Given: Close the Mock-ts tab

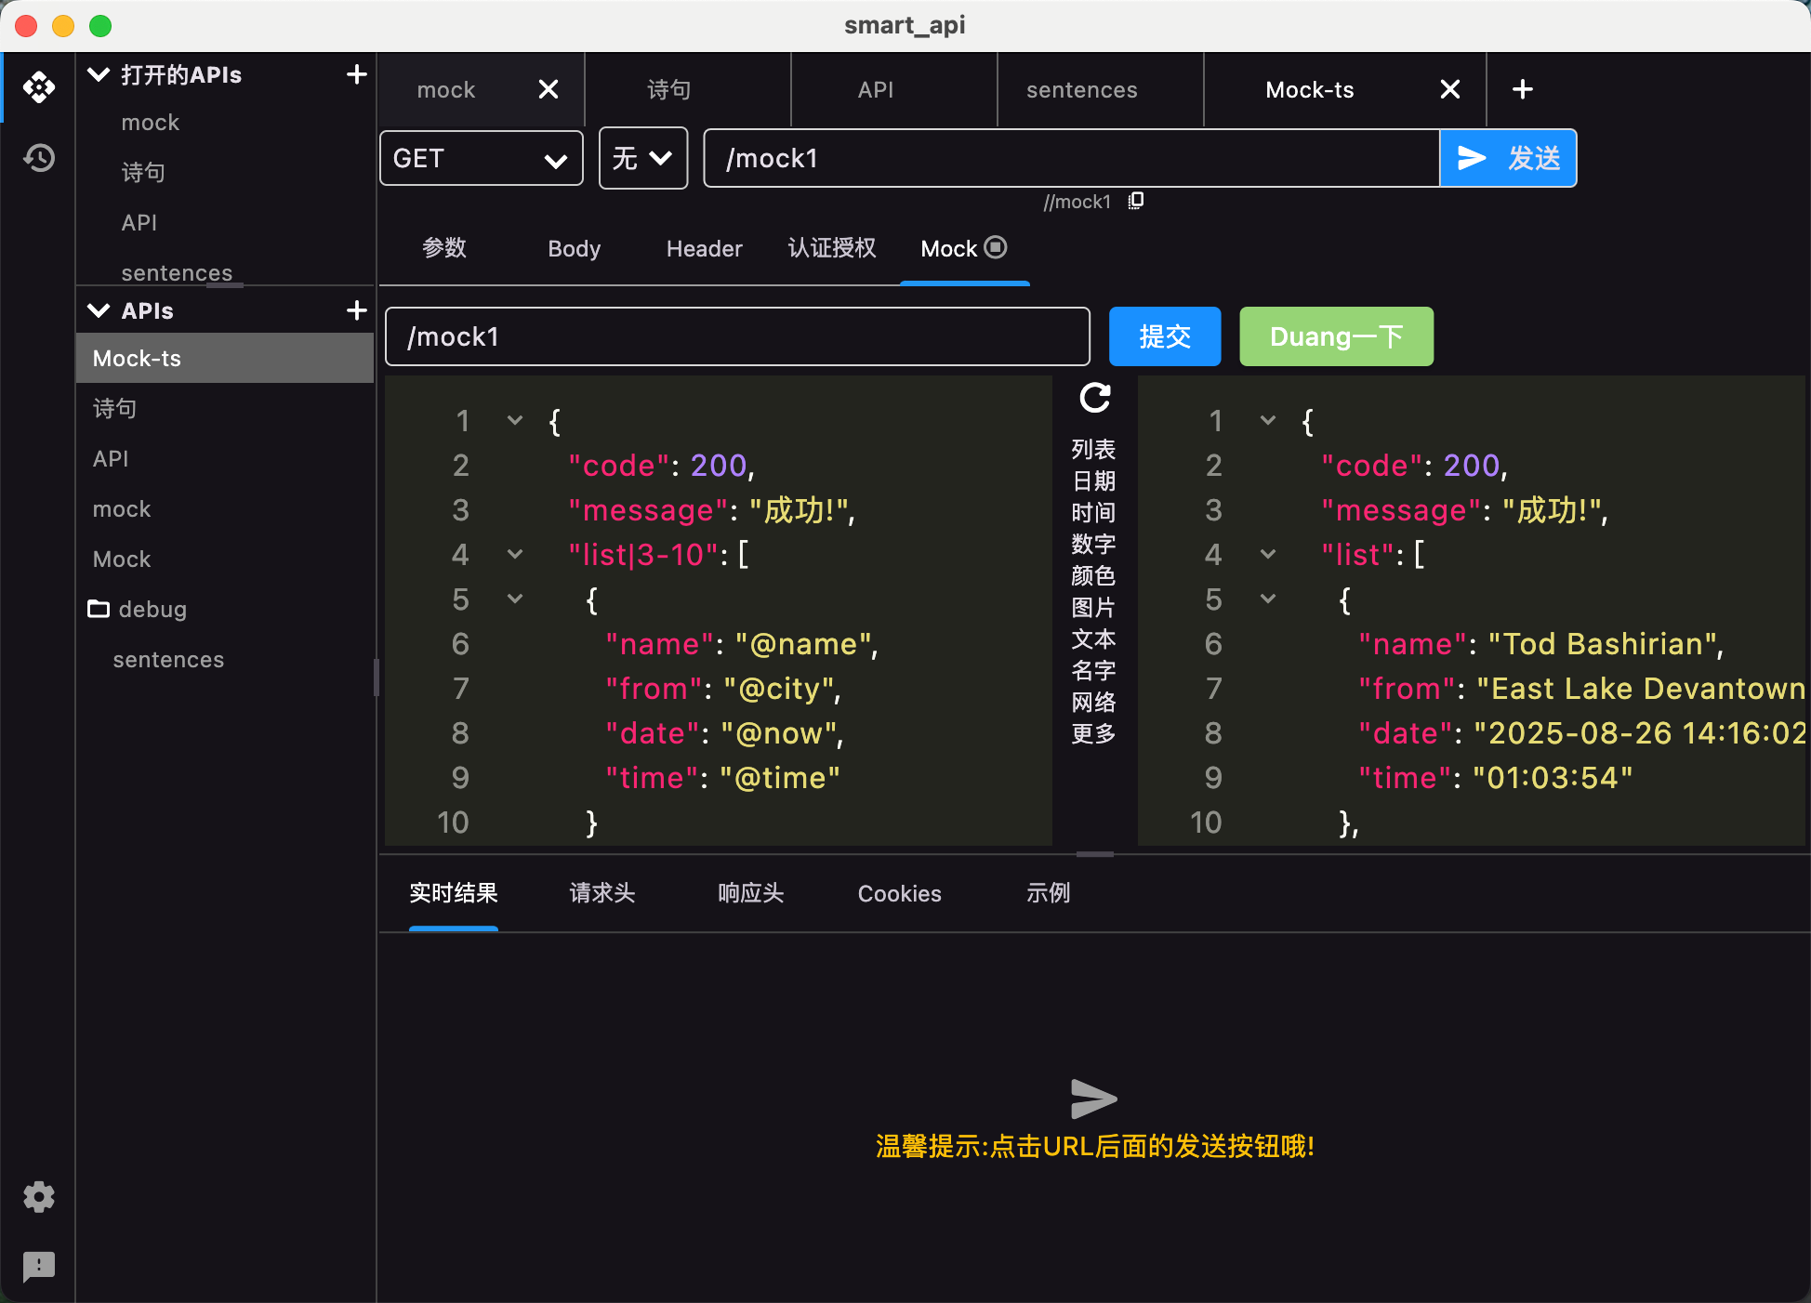Looking at the screenshot, I should point(1449,90).
